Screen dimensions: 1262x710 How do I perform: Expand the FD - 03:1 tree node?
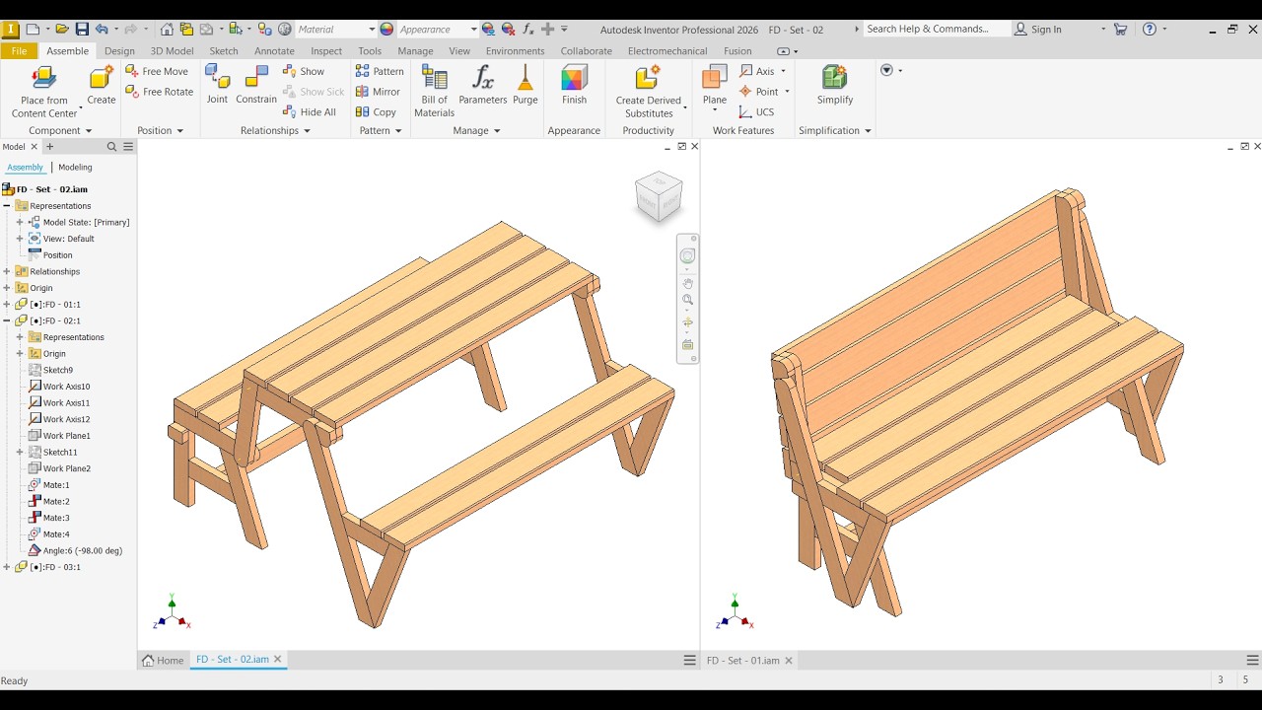click(x=7, y=567)
